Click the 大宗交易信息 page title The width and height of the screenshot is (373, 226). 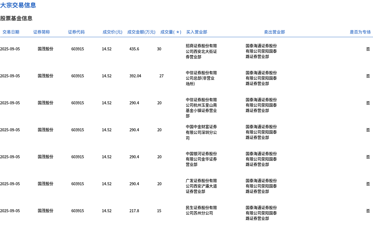[18, 5]
